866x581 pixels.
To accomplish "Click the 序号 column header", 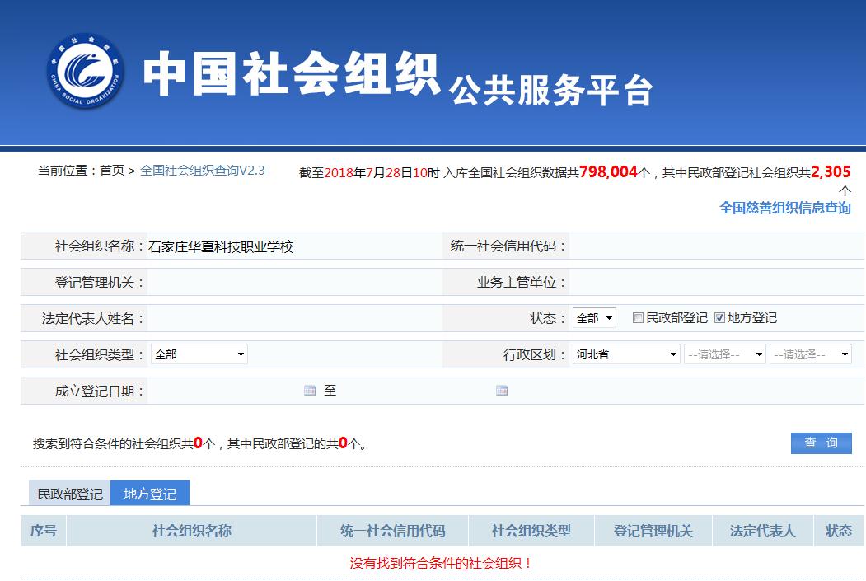I will tap(44, 531).
